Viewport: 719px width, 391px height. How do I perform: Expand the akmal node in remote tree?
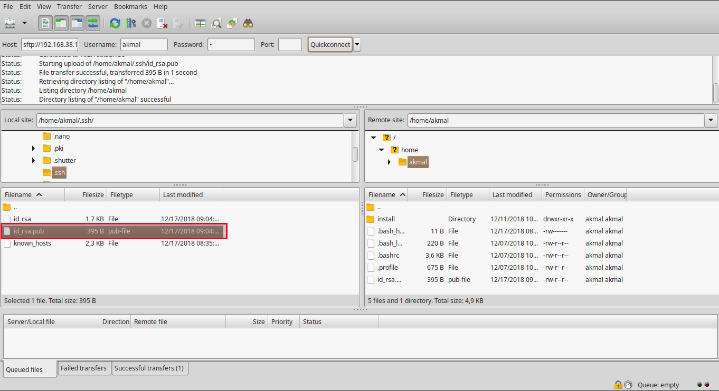(x=390, y=162)
